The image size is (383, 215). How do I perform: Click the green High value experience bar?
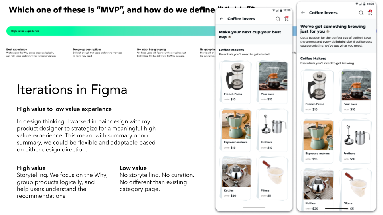click(111, 31)
